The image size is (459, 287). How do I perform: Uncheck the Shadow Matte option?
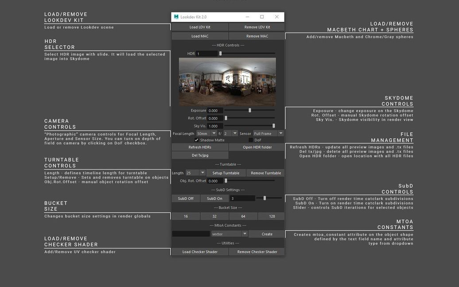[x=196, y=140]
